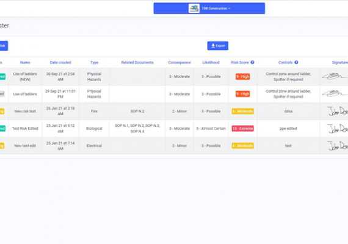Select the 'New test edit' row name

[x=25, y=146]
